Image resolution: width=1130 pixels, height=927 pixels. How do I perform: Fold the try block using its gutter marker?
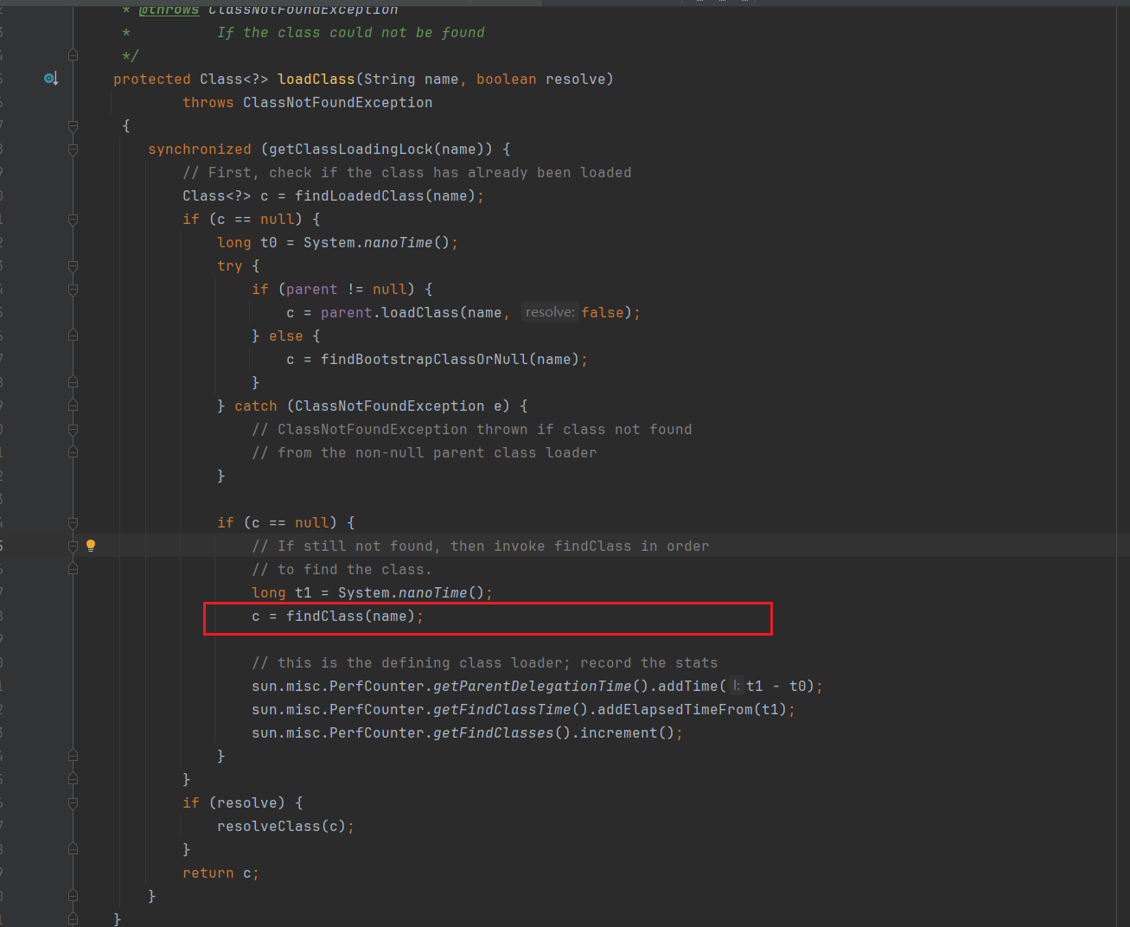click(73, 266)
